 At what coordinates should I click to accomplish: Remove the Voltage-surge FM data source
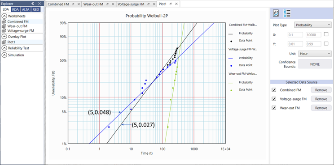point(321,99)
